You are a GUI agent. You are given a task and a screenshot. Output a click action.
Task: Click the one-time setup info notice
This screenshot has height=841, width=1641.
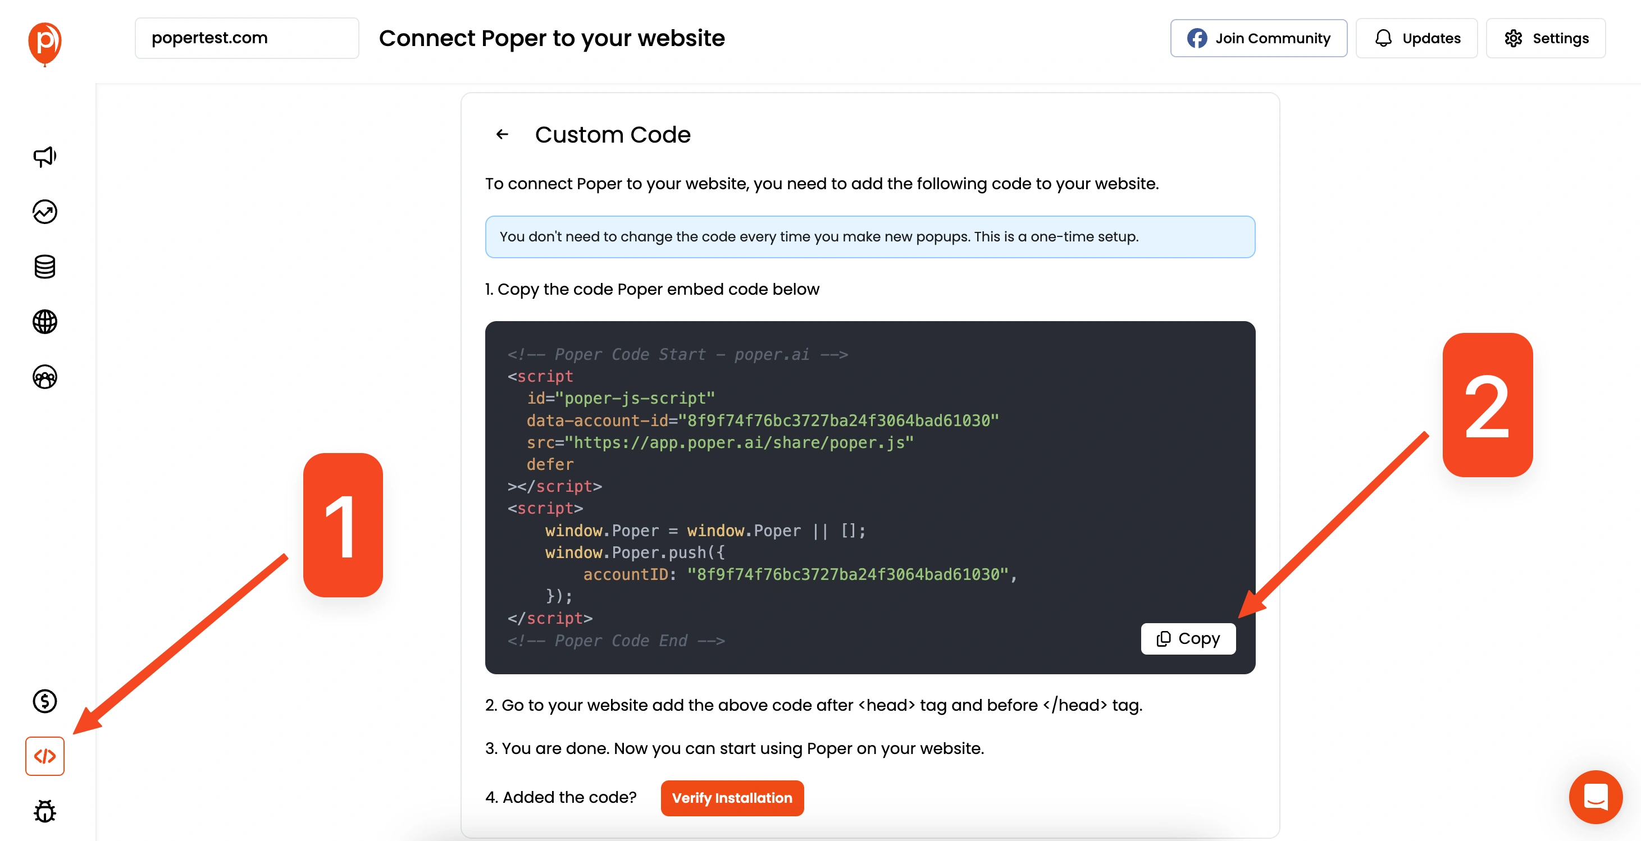[x=870, y=237]
